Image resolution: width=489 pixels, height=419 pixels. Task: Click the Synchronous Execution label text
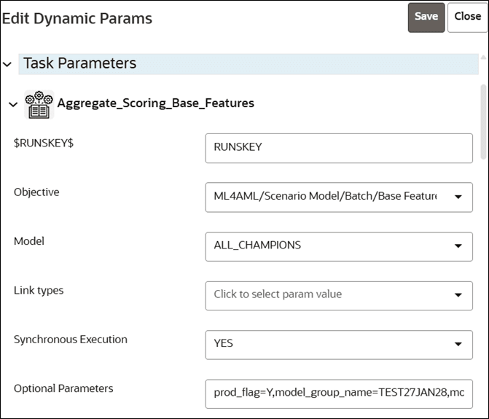pyautogui.click(x=71, y=340)
